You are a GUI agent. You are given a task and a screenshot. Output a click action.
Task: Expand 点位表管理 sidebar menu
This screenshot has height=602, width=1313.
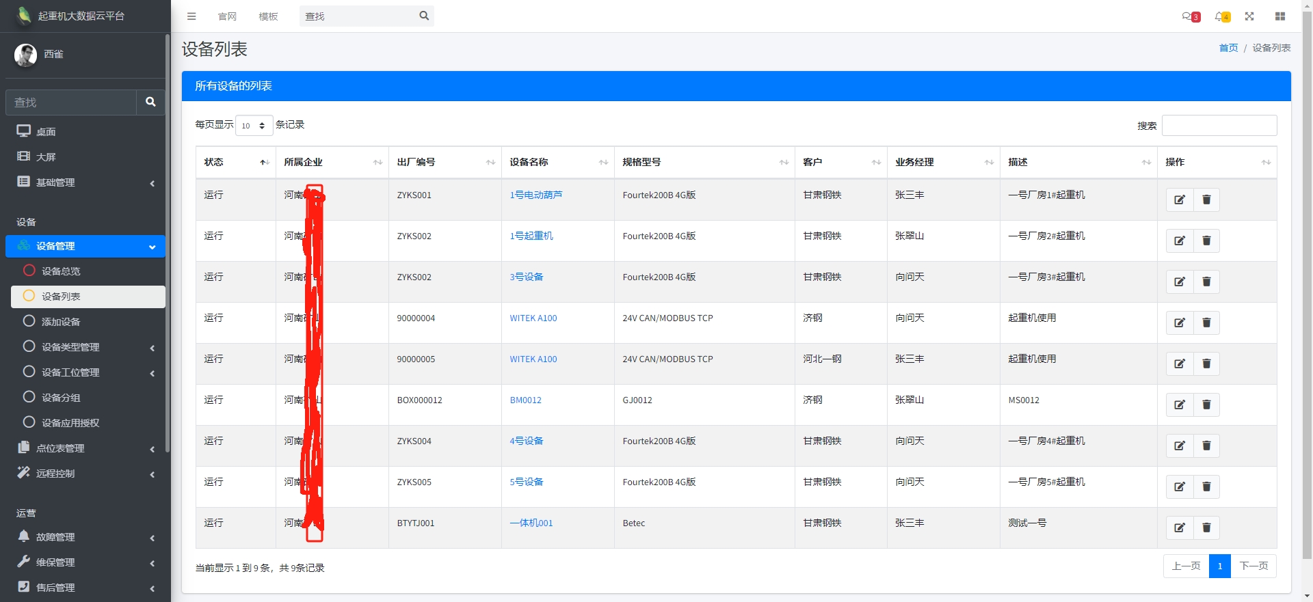(85, 448)
